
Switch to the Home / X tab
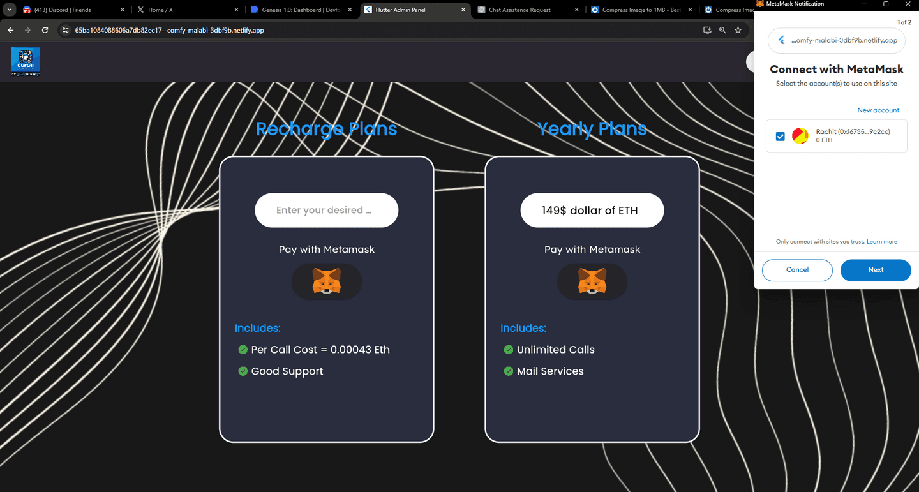(x=187, y=10)
